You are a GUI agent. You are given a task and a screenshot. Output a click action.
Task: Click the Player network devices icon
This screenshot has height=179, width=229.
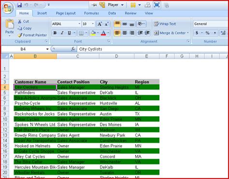[x=147, y=5]
